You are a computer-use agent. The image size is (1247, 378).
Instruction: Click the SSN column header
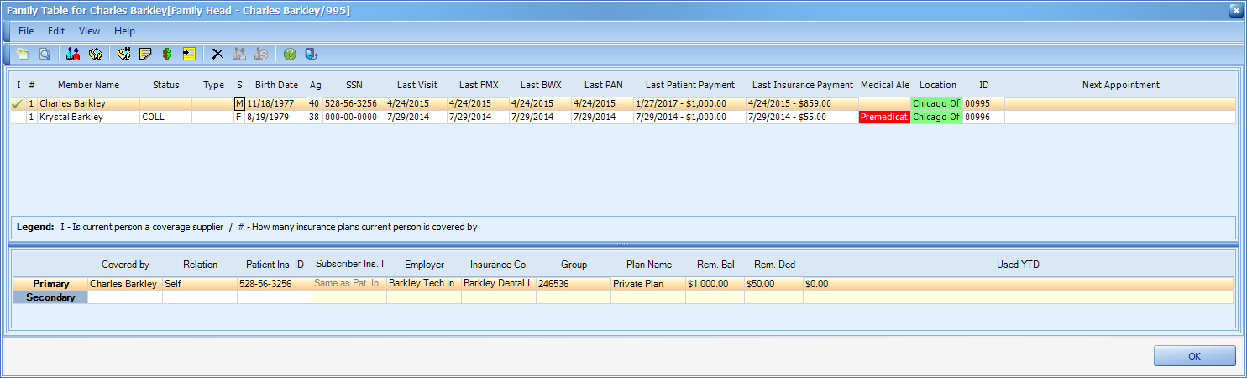click(x=354, y=85)
